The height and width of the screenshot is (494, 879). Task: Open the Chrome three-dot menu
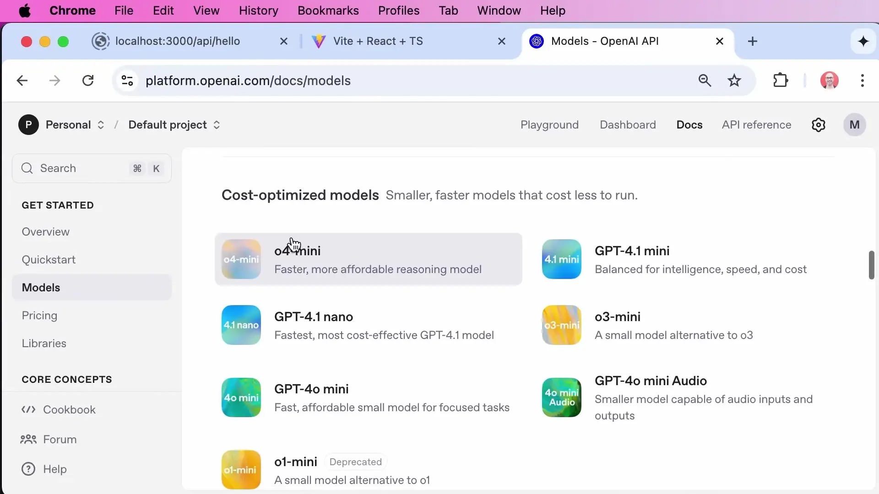point(862,81)
